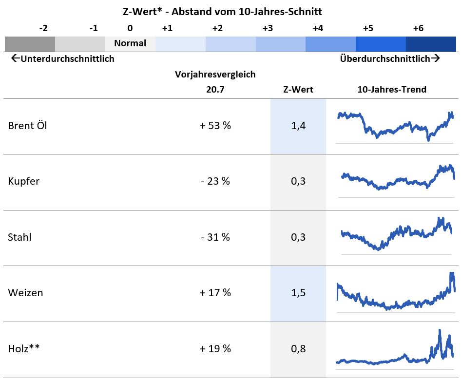
Task: Select the +5 blue legend swatch
Action: coord(381,44)
